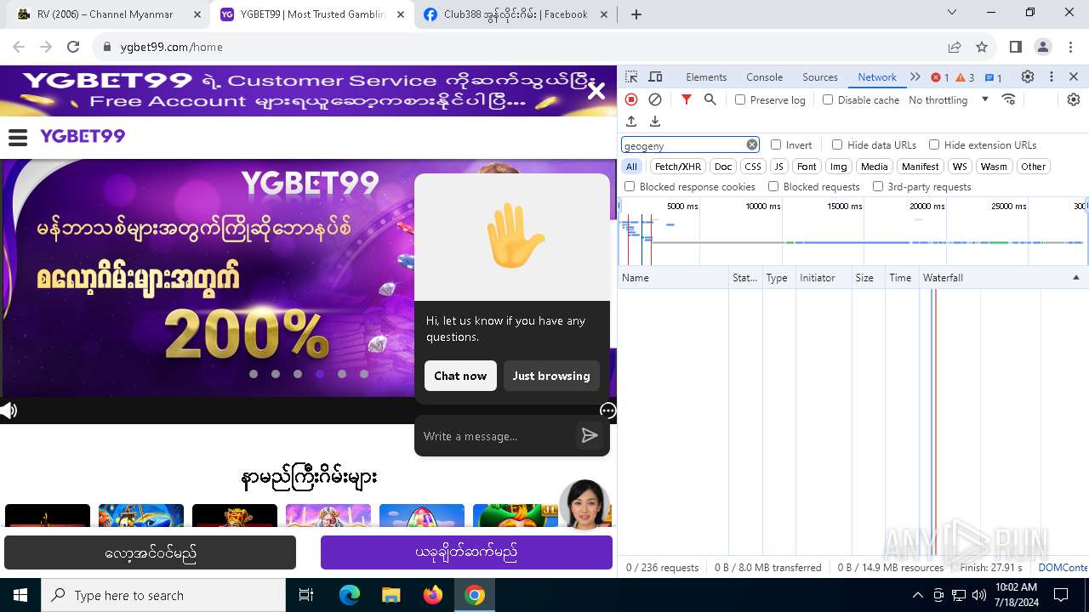Open the inspect element picker in DevTools
The height and width of the screenshot is (612, 1089).
631,76
